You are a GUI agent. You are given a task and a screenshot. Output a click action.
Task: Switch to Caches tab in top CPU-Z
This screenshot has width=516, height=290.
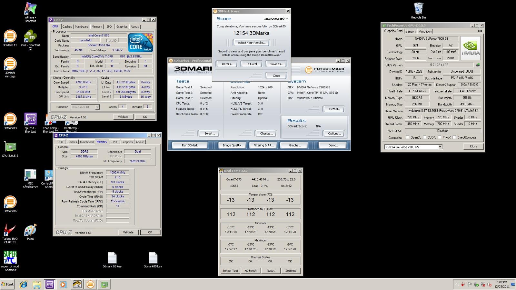[x=67, y=27]
